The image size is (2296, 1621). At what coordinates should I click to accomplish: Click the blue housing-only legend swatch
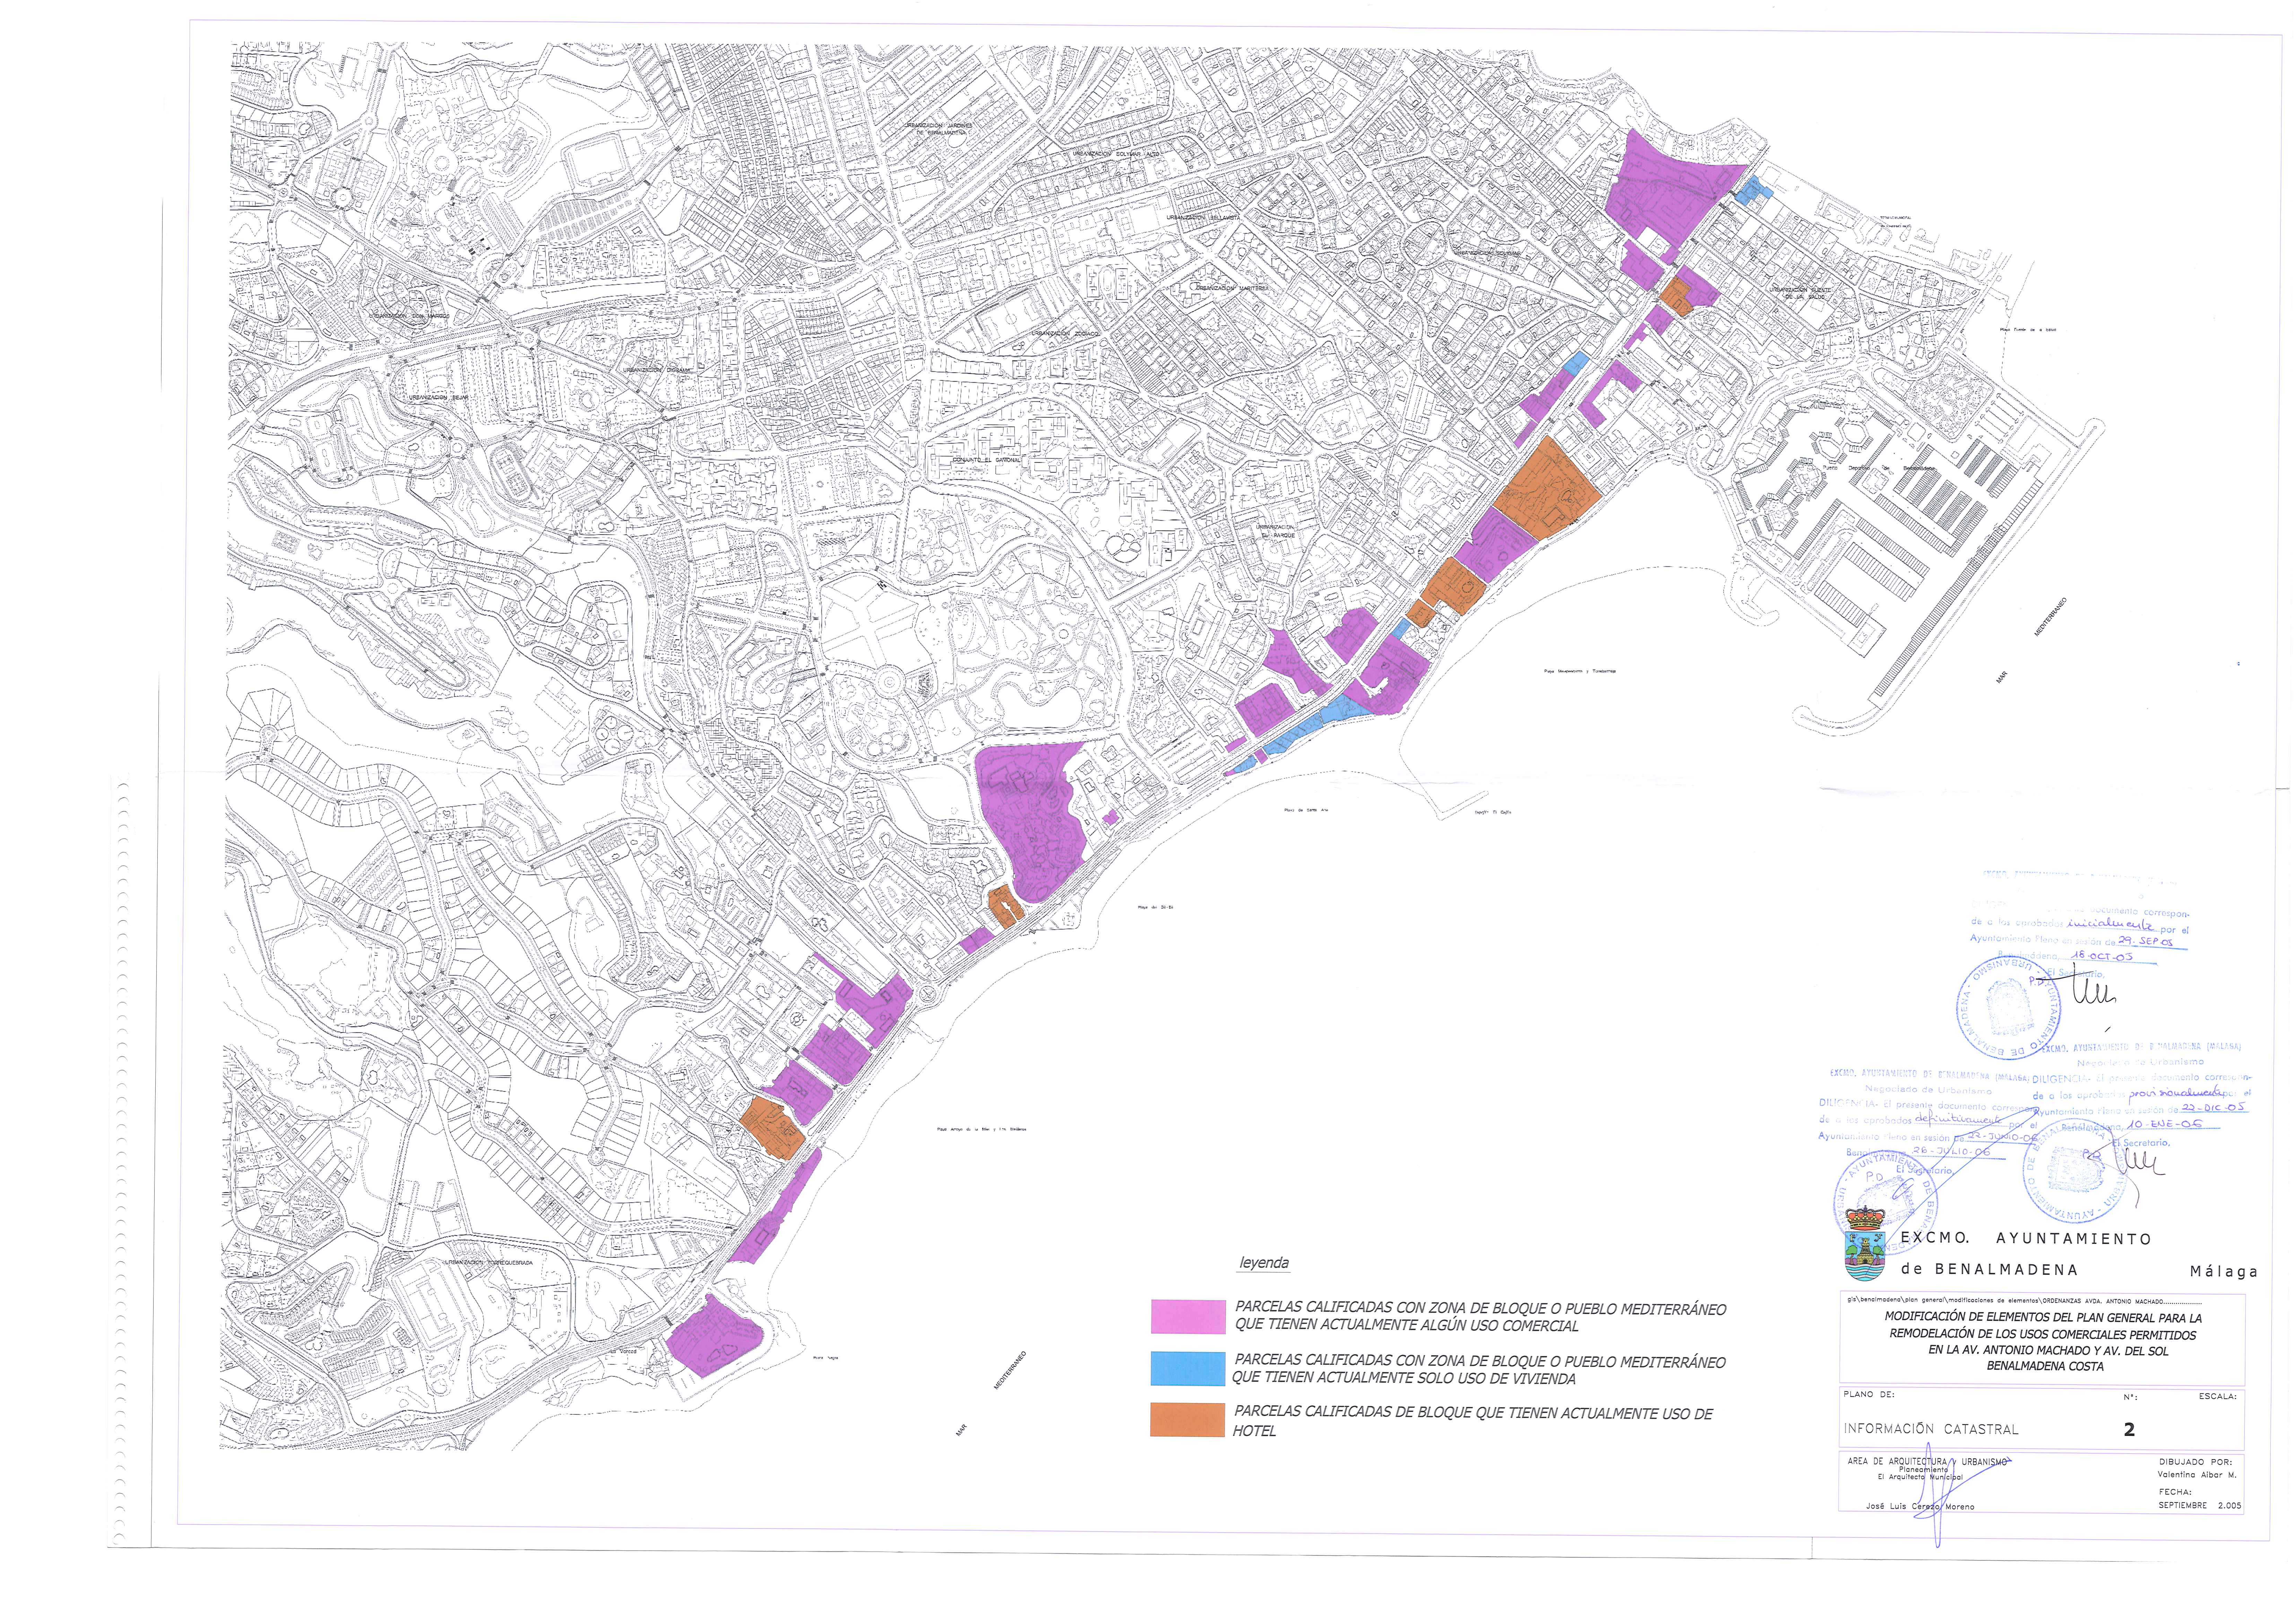pos(1187,1369)
